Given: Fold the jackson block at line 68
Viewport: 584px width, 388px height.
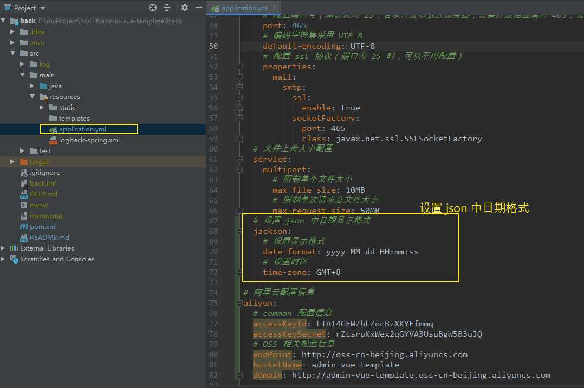Looking at the screenshot, I should coord(239,231).
